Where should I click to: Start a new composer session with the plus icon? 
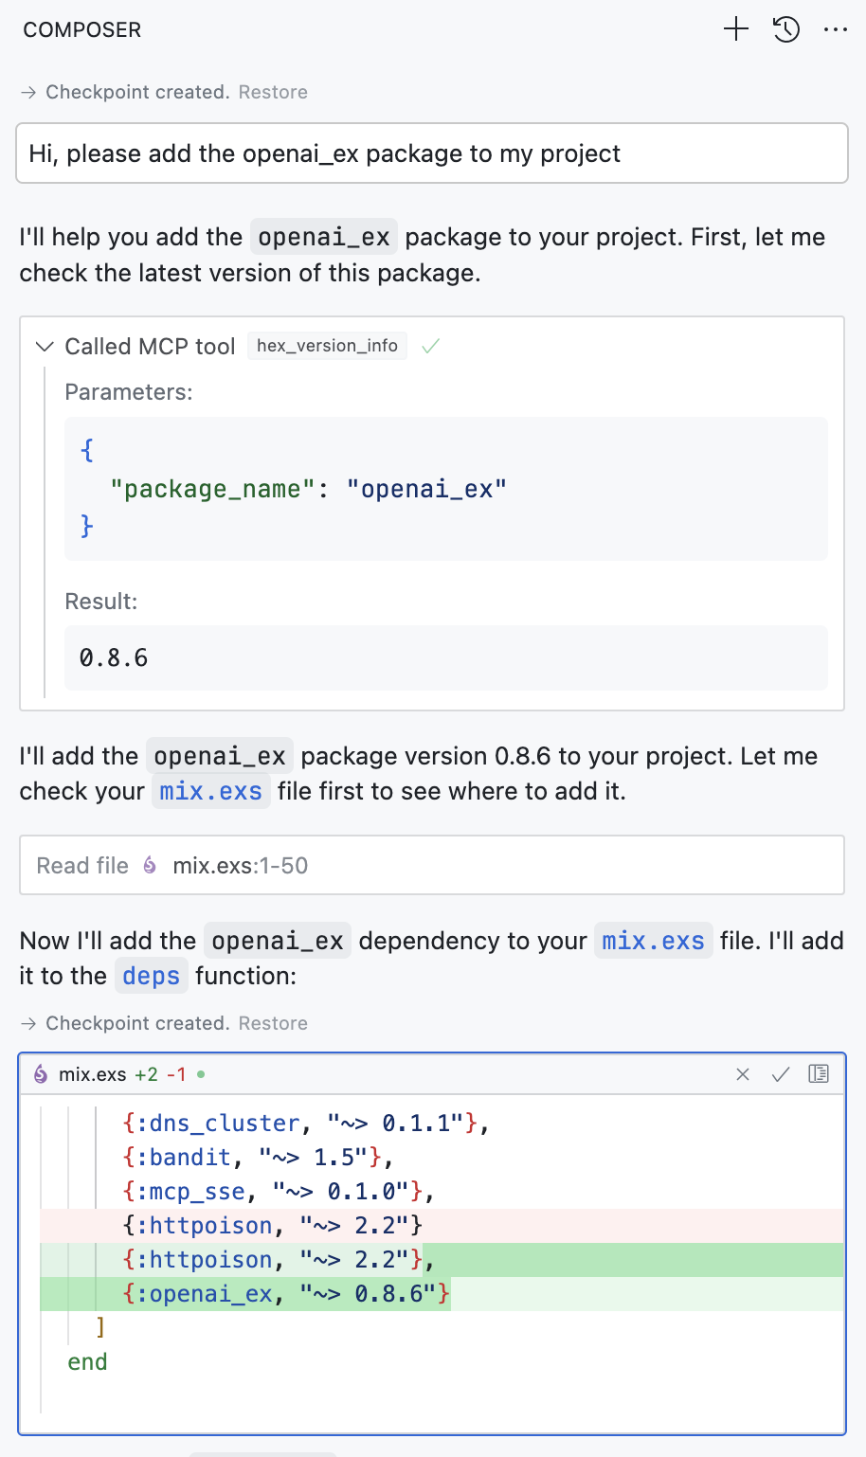click(735, 29)
